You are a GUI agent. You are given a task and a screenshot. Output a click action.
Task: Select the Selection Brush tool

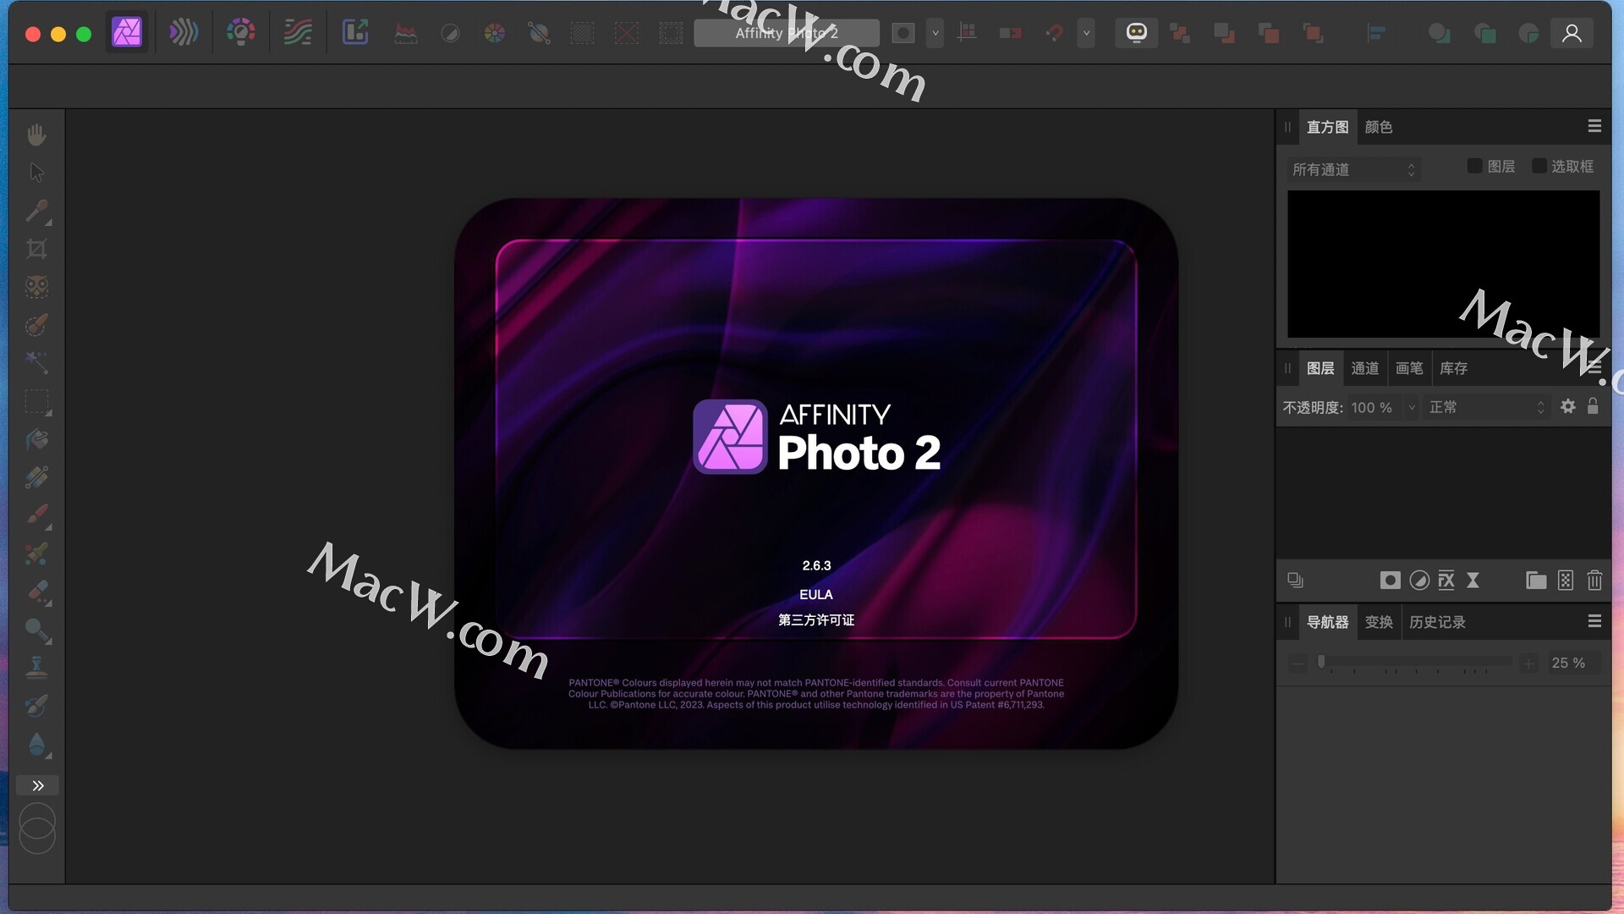coord(36,325)
